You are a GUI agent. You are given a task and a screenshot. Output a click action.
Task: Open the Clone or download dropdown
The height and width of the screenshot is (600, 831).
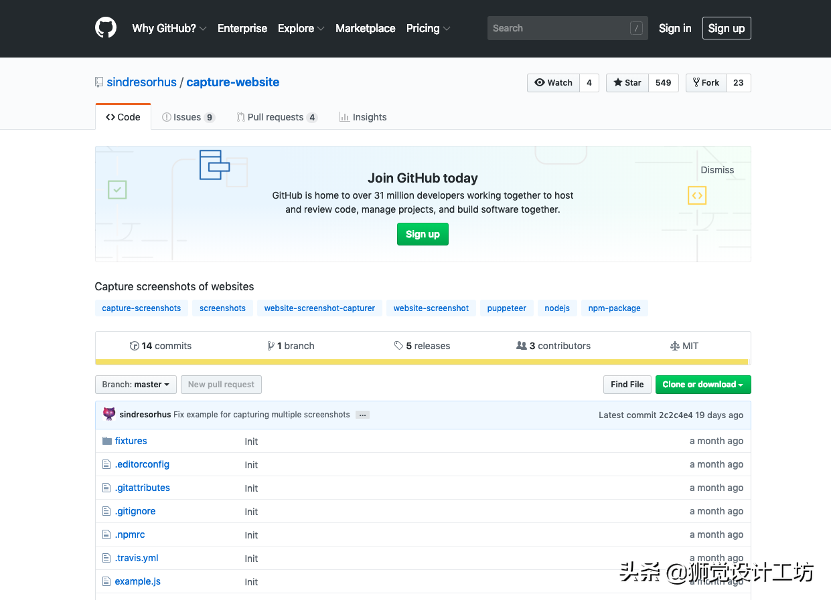coord(702,385)
